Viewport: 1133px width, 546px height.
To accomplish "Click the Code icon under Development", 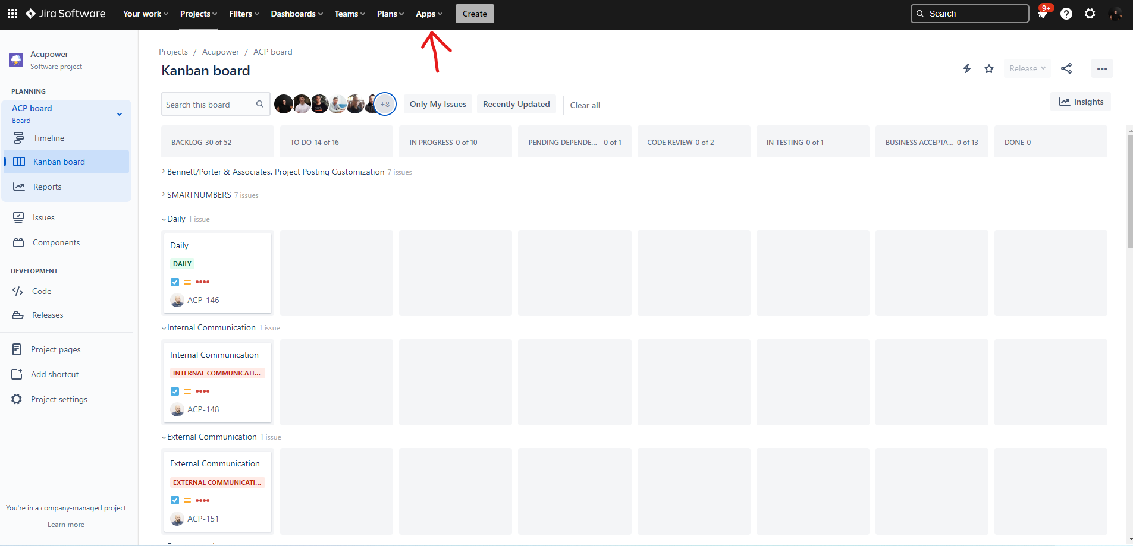I will point(18,291).
